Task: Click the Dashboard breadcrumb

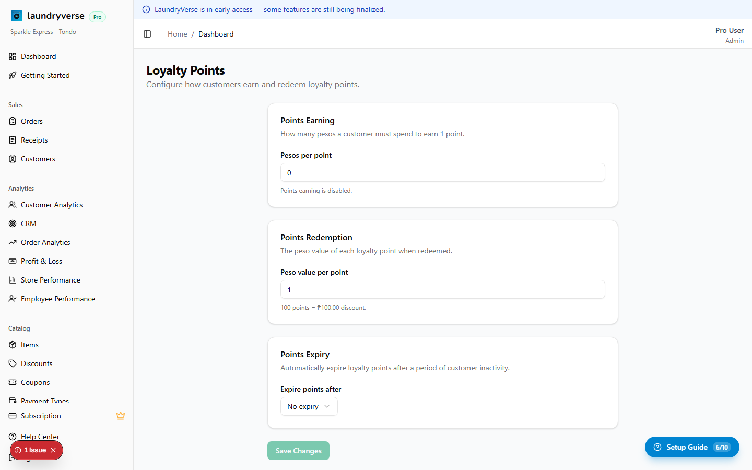Action: (x=216, y=34)
